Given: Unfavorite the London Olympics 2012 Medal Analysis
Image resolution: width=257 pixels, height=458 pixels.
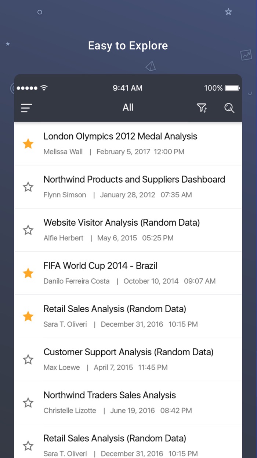Looking at the screenshot, I should pyautogui.click(x=28, y=144).
